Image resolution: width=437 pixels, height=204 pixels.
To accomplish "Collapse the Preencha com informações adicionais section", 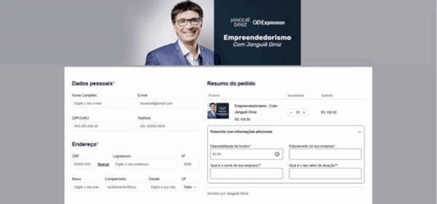I will point(359,132).
